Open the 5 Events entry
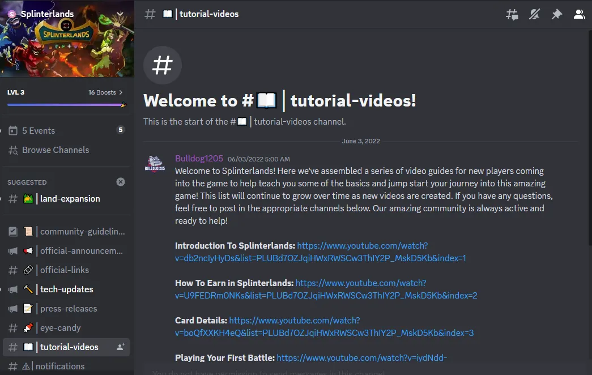Image resolution: width=592 pixels, height=375 pixels. click(67, 131)
